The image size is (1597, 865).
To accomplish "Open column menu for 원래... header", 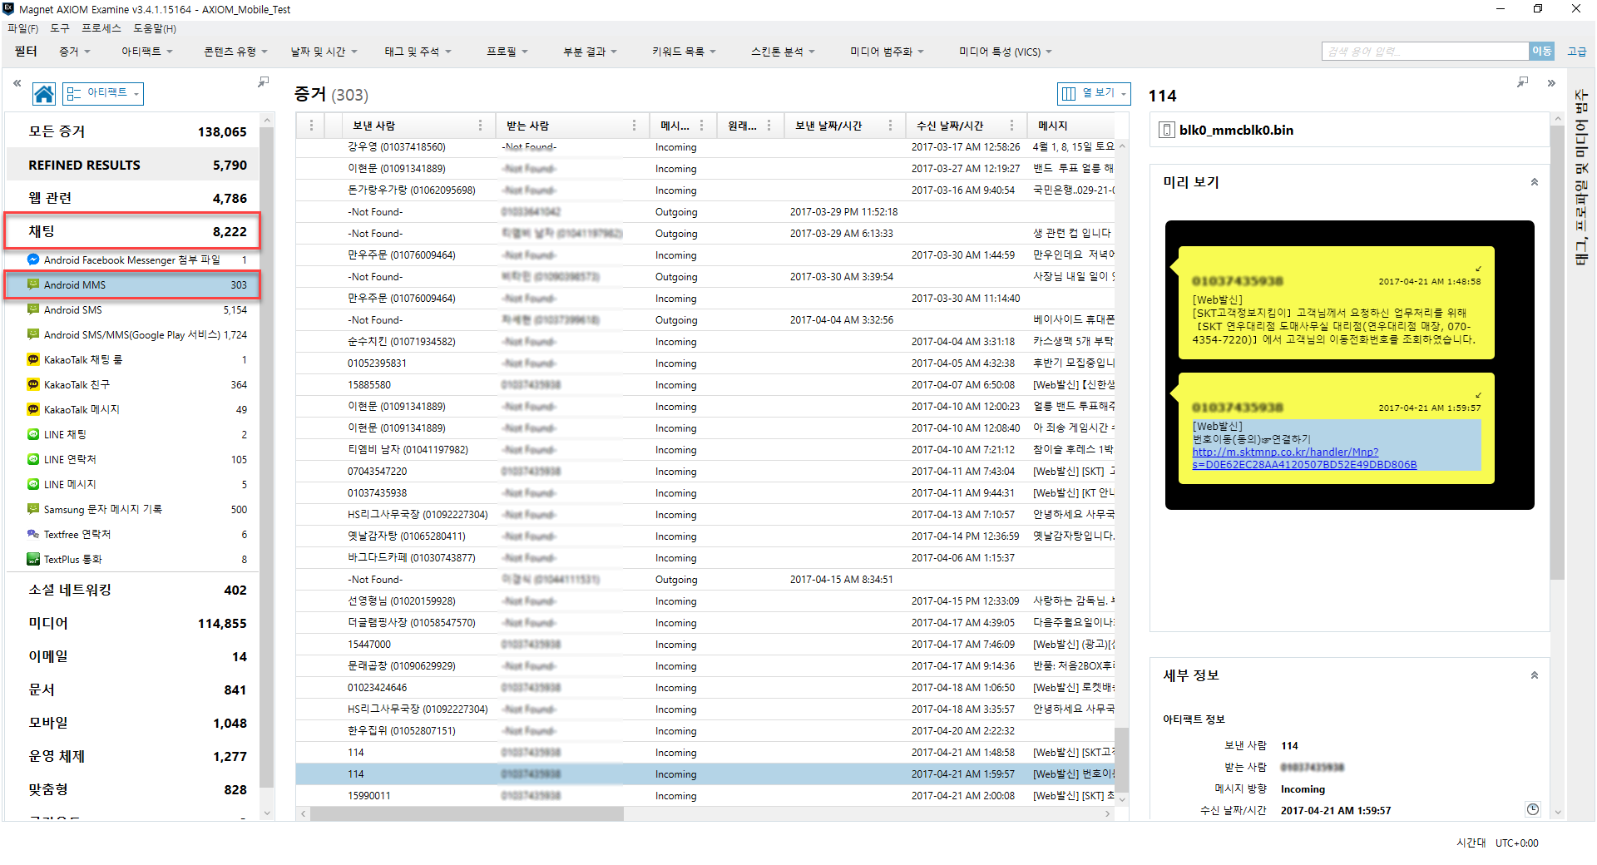I will point(769,126).
